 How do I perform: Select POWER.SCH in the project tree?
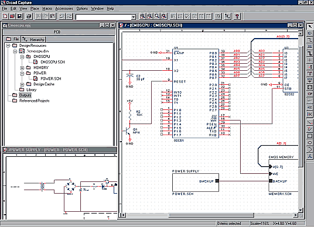click(50, 78)
